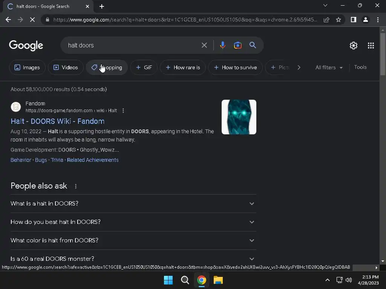Show hidden system tray icons
Screen dimensions: 386x289
tap(328, 280)
